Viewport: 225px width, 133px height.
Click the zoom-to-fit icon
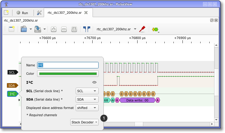click(74, 29)
